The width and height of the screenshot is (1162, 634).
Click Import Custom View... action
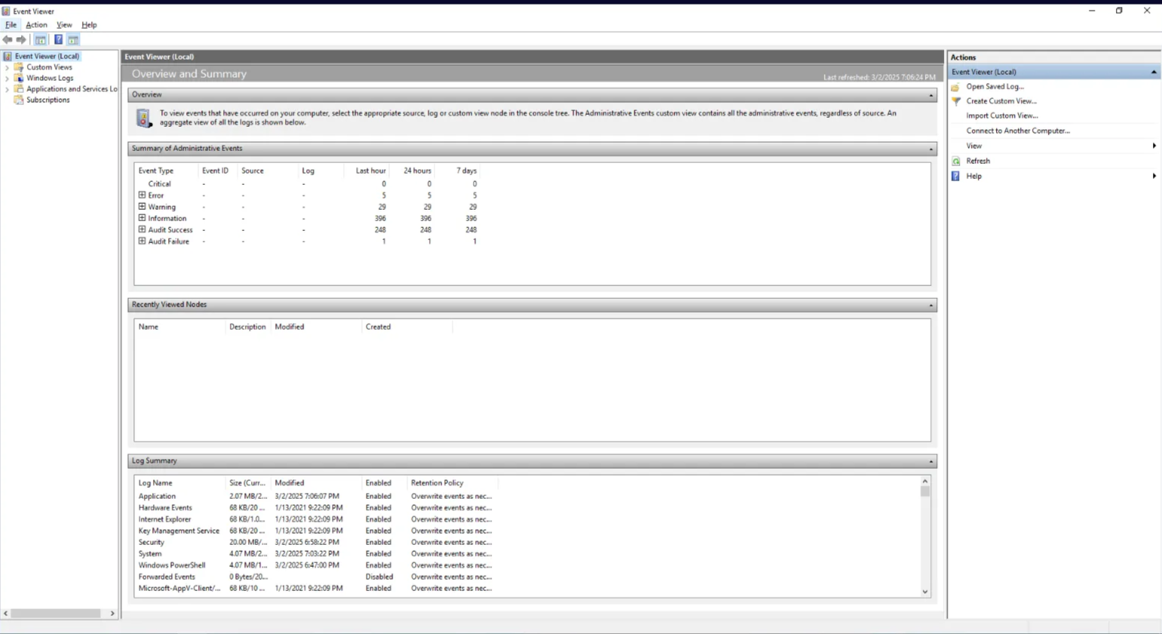(x=1002, y=115)
